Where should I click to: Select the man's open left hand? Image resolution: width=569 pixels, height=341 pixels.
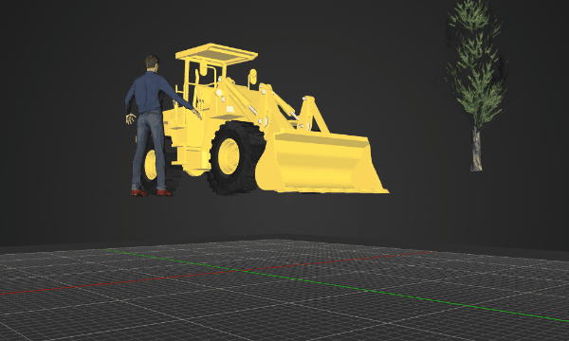pos(130,118)
